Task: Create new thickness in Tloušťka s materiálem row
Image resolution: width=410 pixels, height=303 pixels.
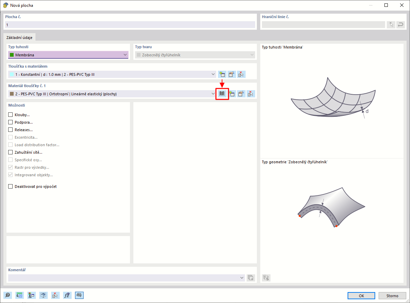Action: [x=222, y=74]
